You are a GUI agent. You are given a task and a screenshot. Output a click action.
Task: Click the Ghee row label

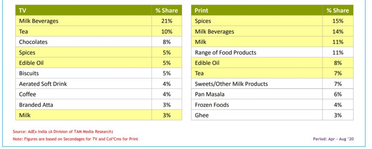[x=201, y=115]
